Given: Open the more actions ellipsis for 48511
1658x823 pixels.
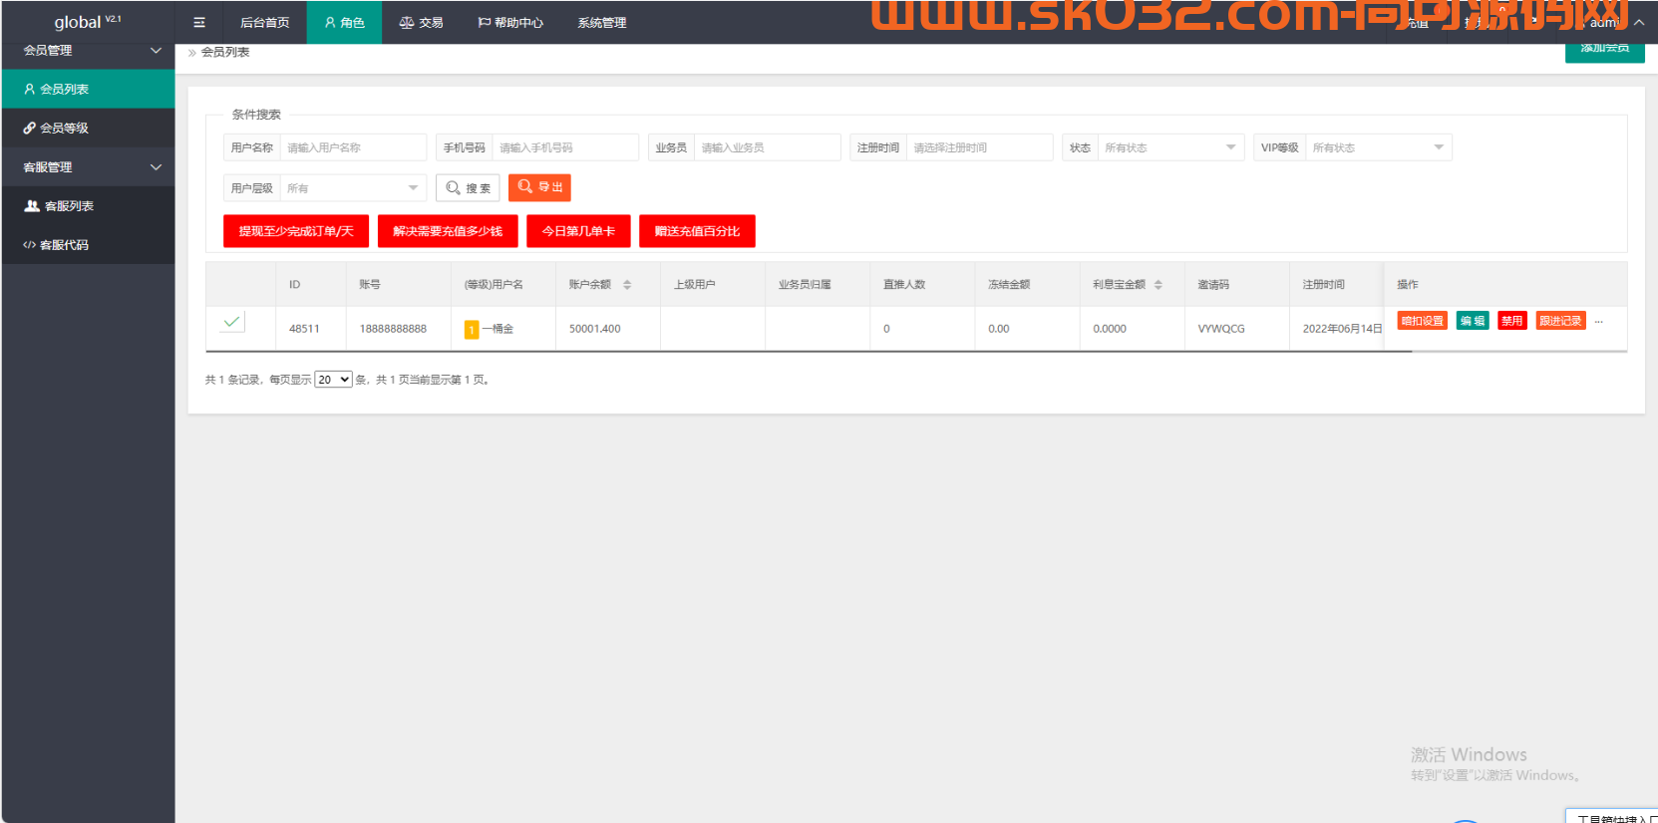Looking at the screenshot, I should click(1599, 321).
